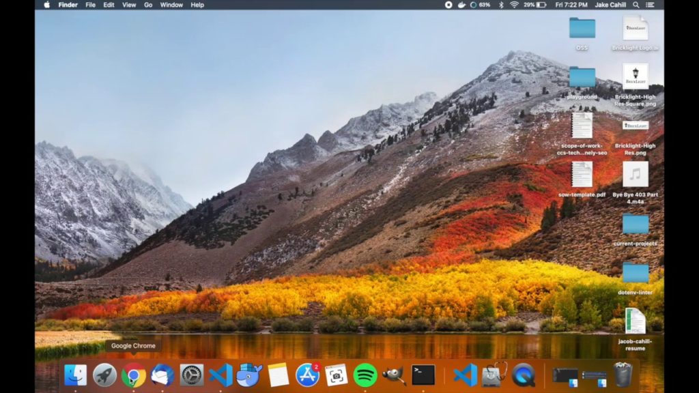Open App Store with update badge

[x=307, y=375]
